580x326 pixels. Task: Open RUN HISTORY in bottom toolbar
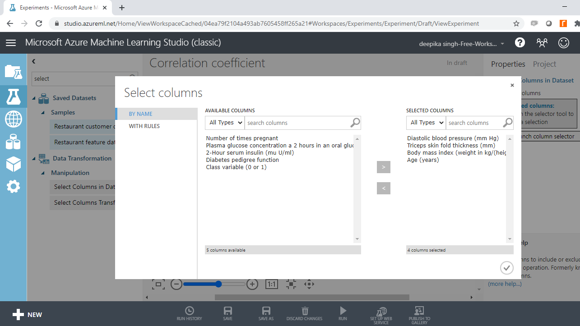tap(190, 314)
